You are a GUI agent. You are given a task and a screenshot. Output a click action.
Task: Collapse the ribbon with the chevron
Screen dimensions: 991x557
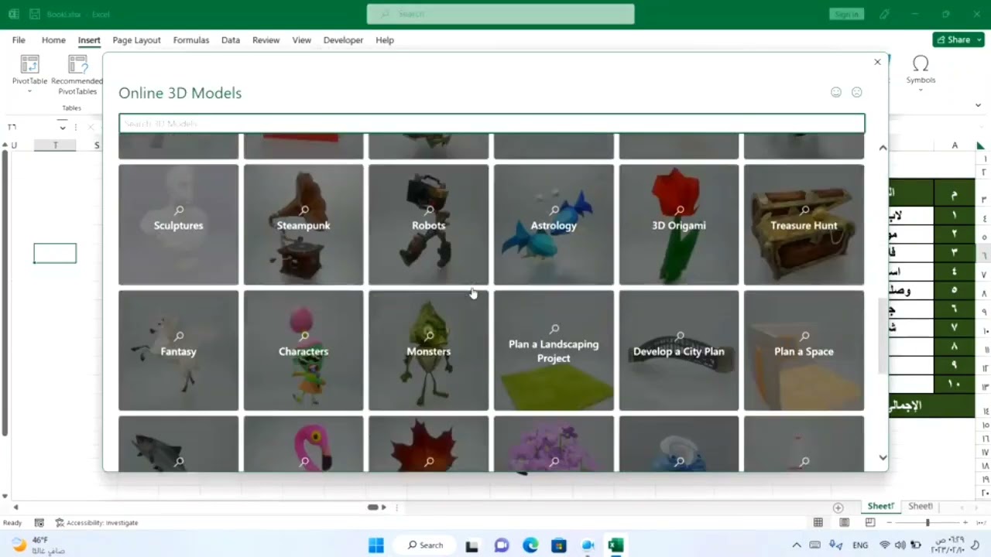point(979,105)
